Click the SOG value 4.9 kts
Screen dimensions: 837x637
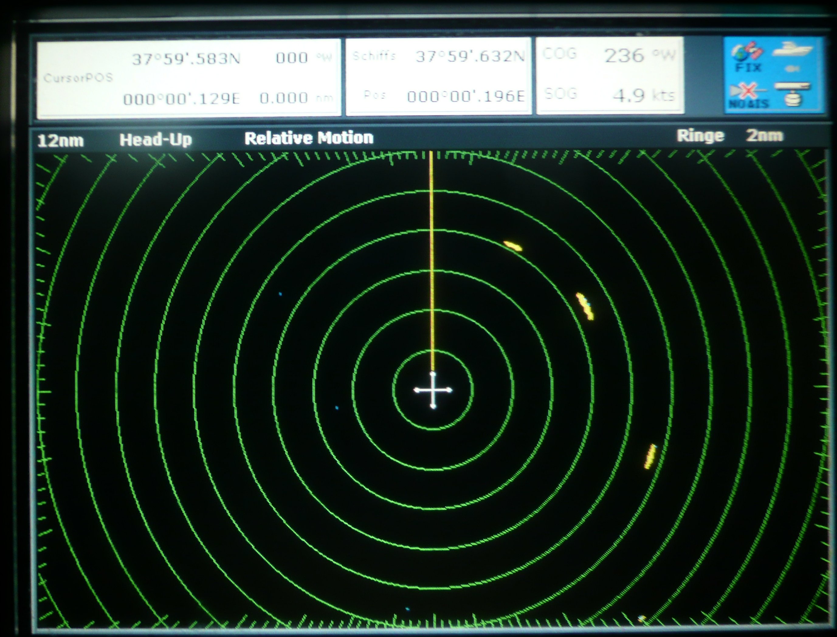pos(644,95)
